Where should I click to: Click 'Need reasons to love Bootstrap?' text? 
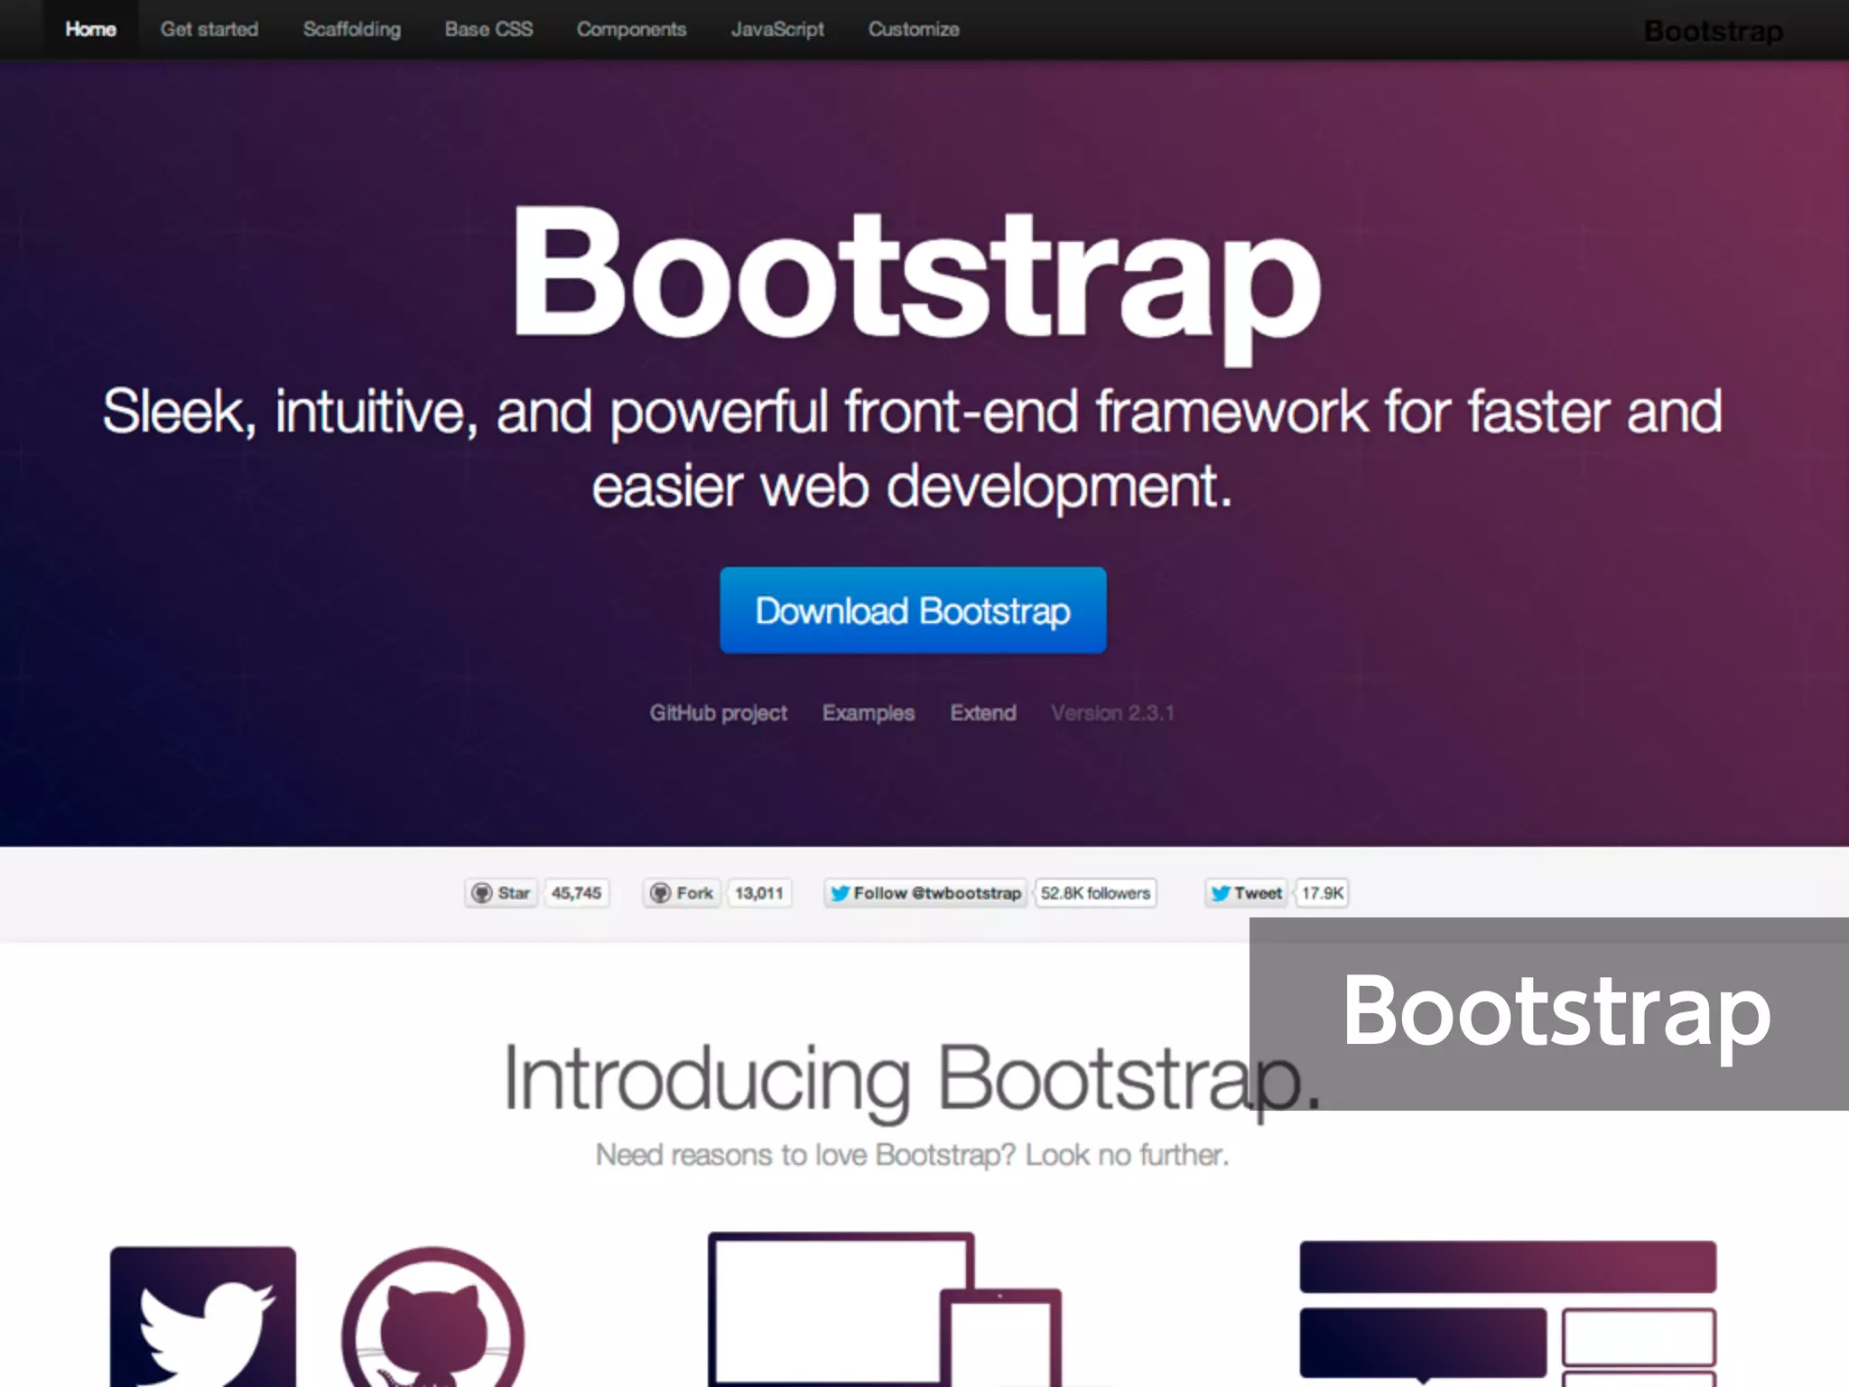[805, 1155]
